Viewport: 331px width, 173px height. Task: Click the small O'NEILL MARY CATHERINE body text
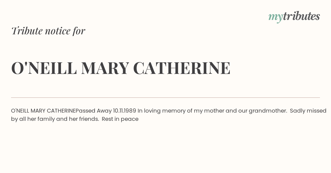pyautogui.click(x=43, y=111)
